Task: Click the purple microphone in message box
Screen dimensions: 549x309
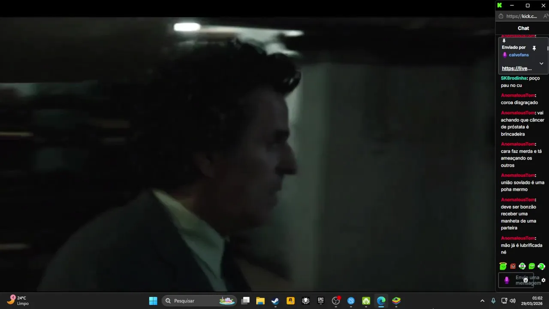Action: click(x=507, y=280)
